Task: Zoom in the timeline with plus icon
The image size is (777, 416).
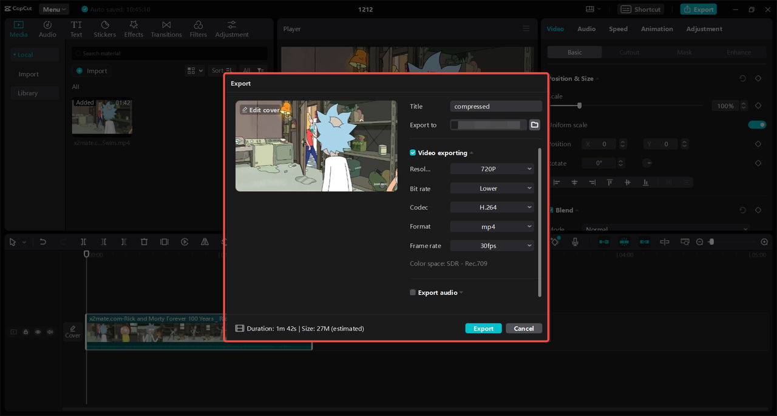Action: click(764, 242)
